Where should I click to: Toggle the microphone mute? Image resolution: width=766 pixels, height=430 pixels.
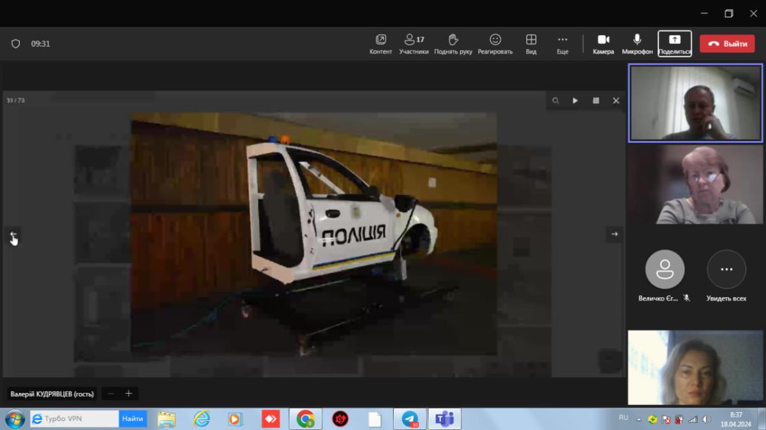click(637, 43)
